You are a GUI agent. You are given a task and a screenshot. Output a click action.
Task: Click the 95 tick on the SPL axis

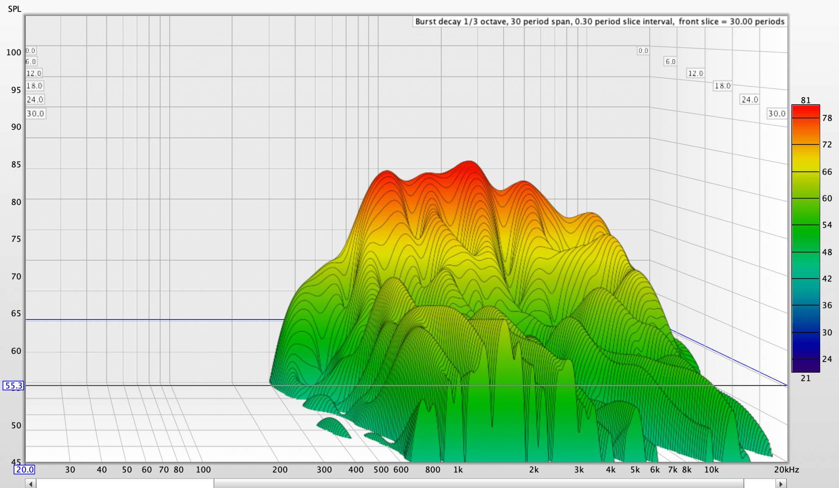[x=16, y=90]
